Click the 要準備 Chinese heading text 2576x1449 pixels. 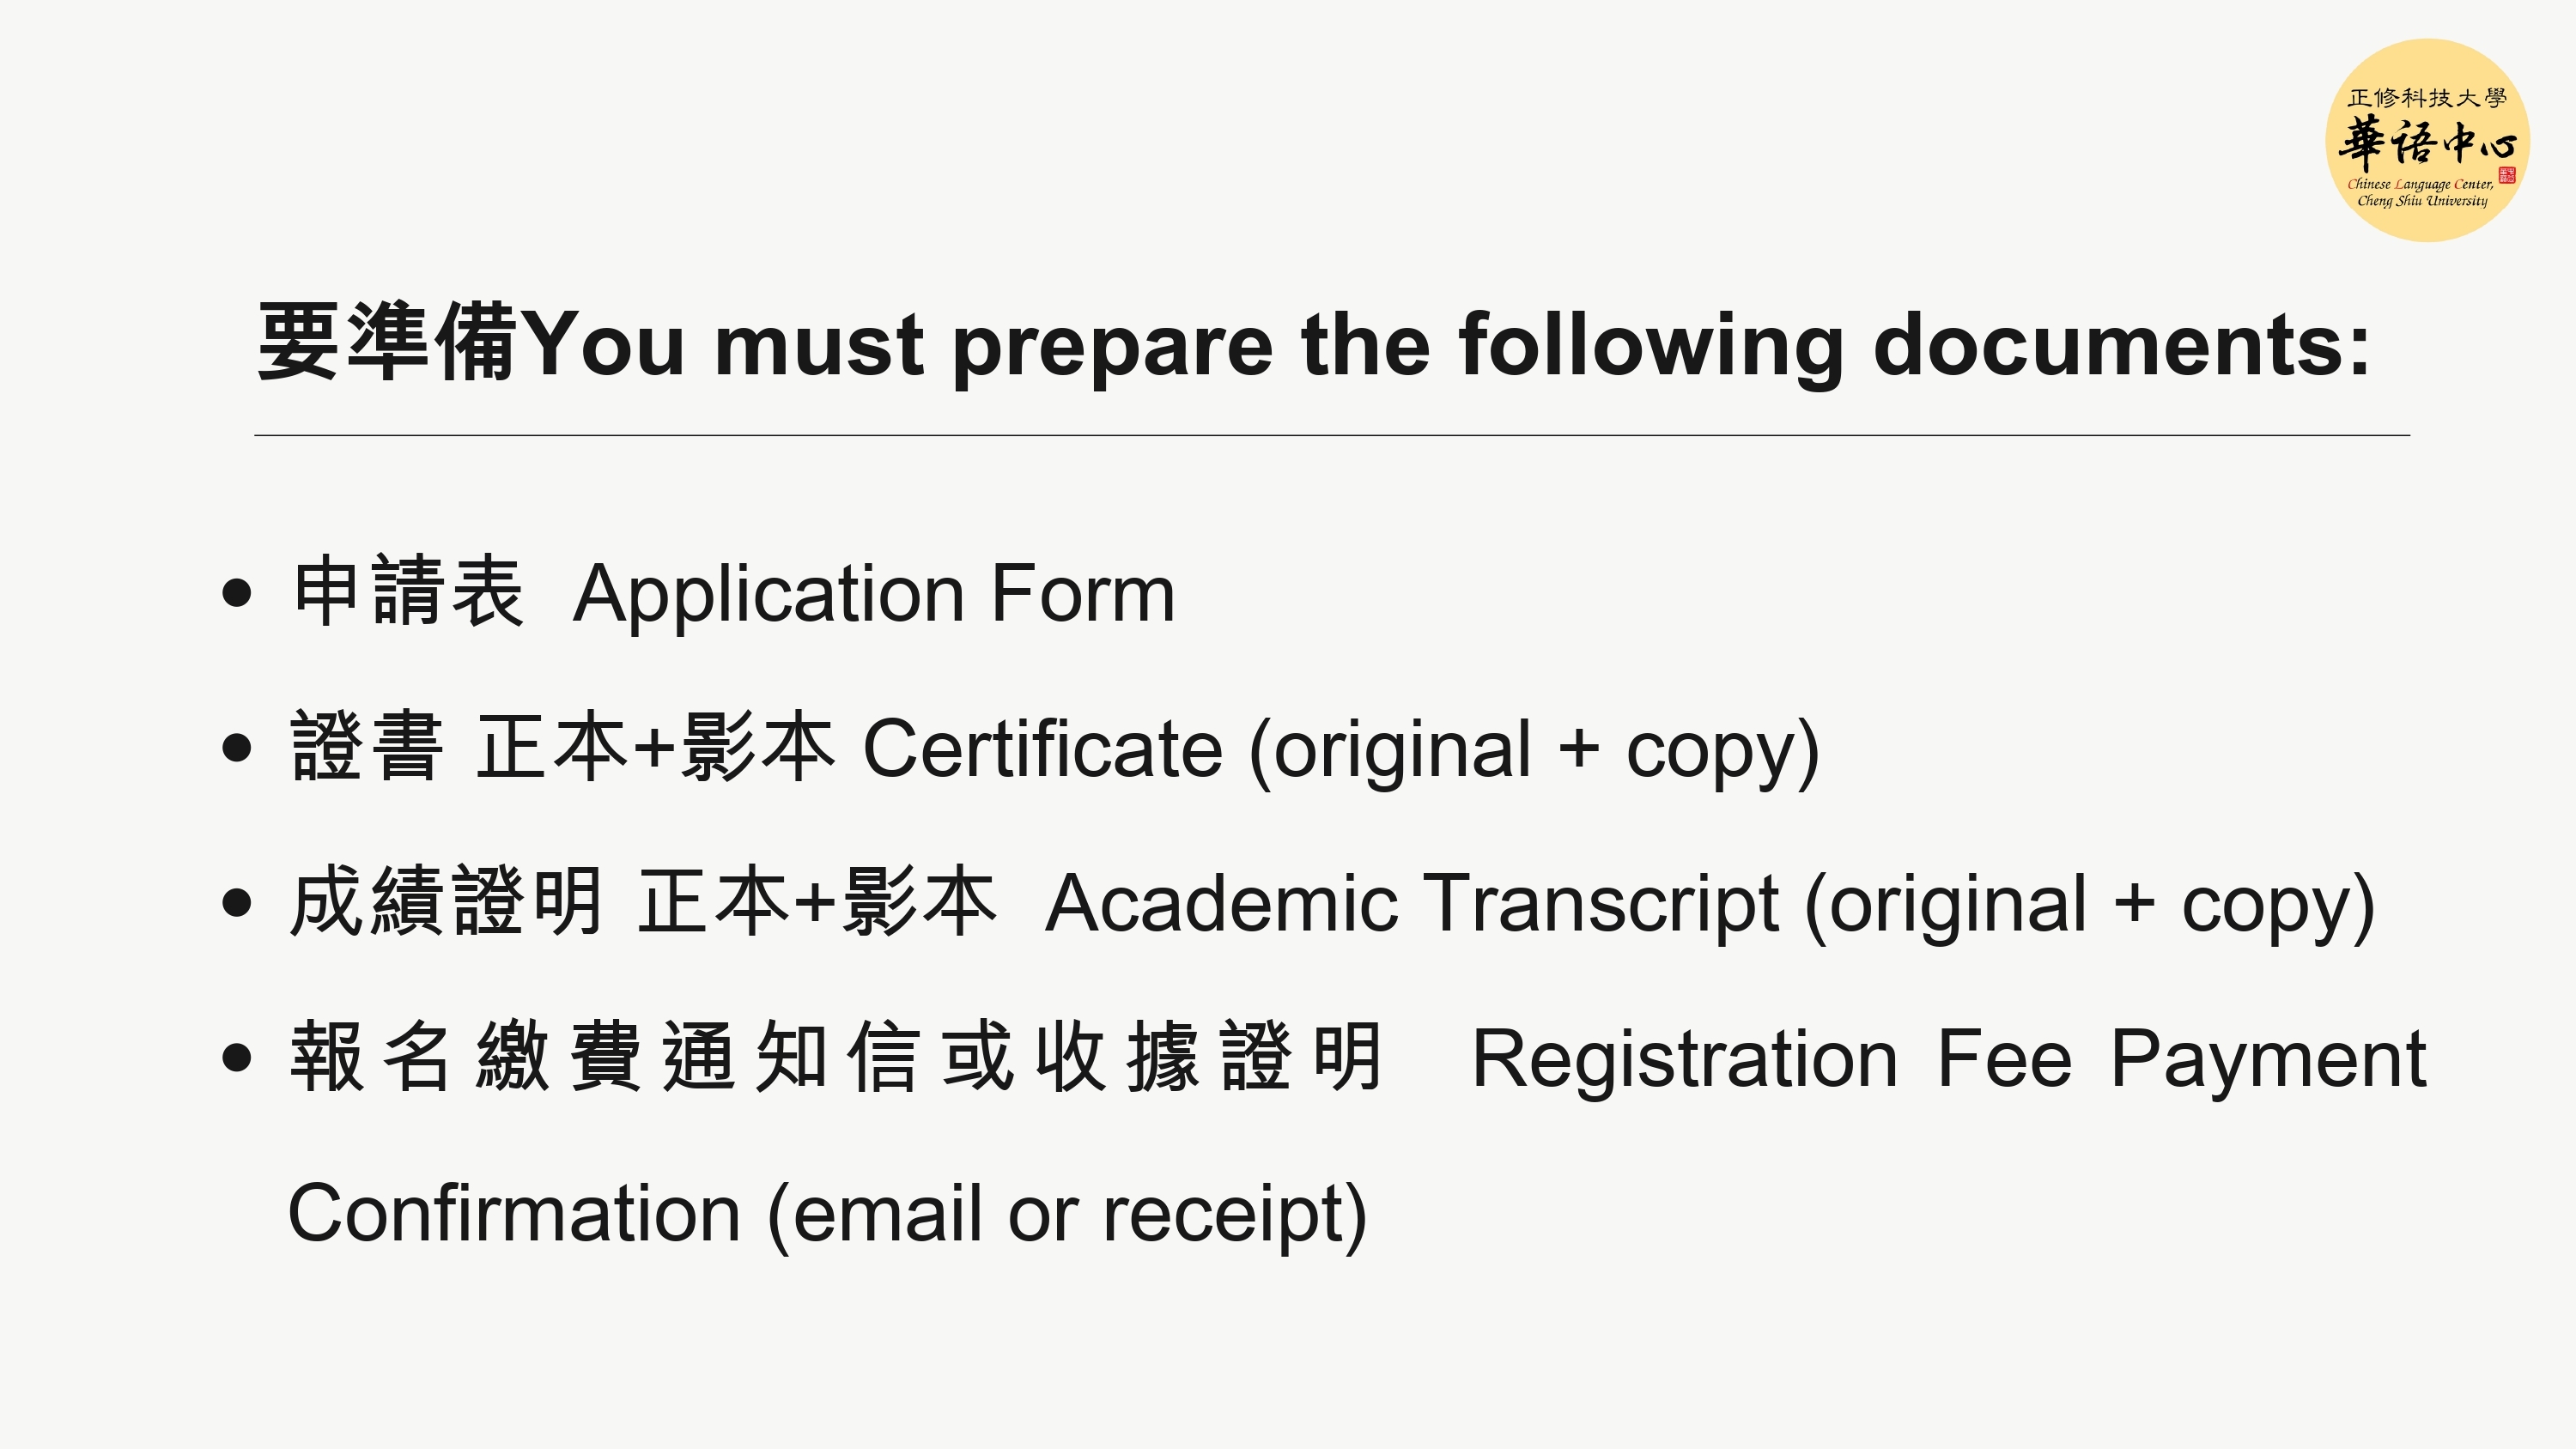click(x=387, y=343)
